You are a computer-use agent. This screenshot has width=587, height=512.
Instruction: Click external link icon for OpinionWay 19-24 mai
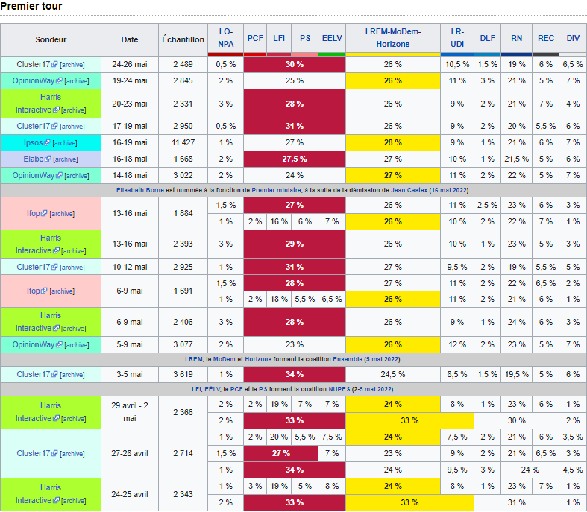click(59, 80)
